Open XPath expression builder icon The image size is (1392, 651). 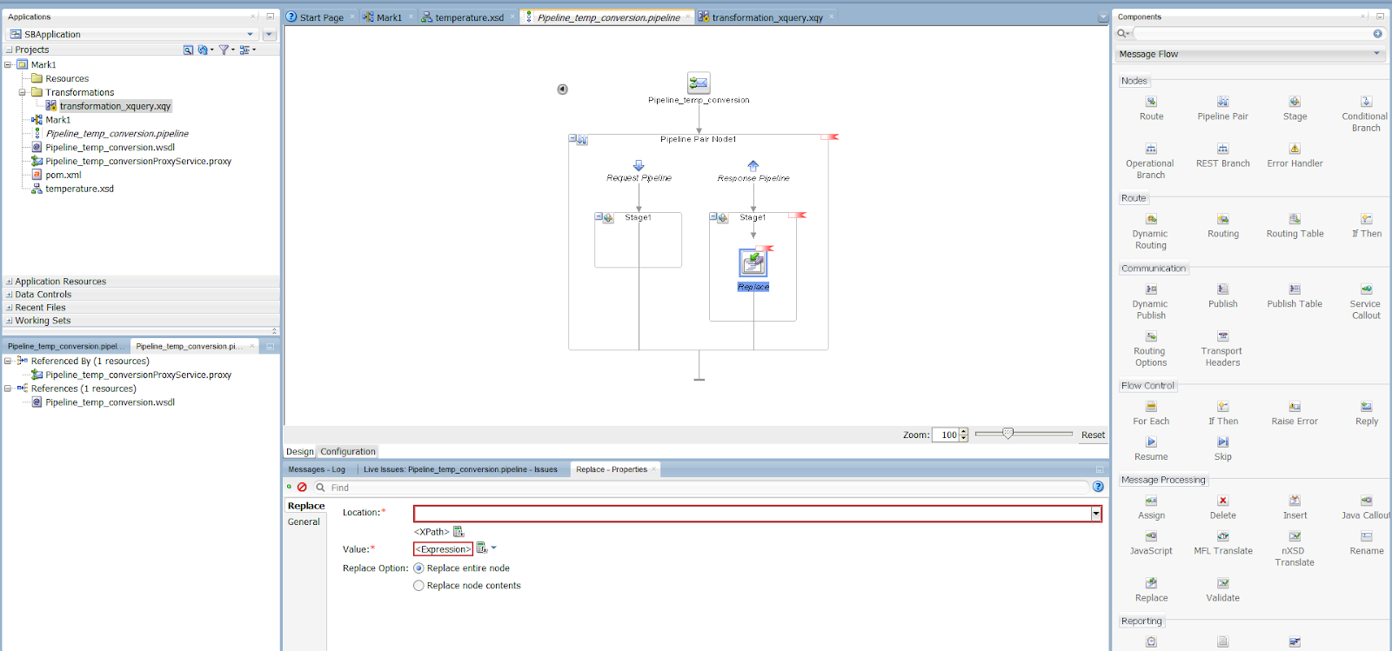(x=458, y=532)
